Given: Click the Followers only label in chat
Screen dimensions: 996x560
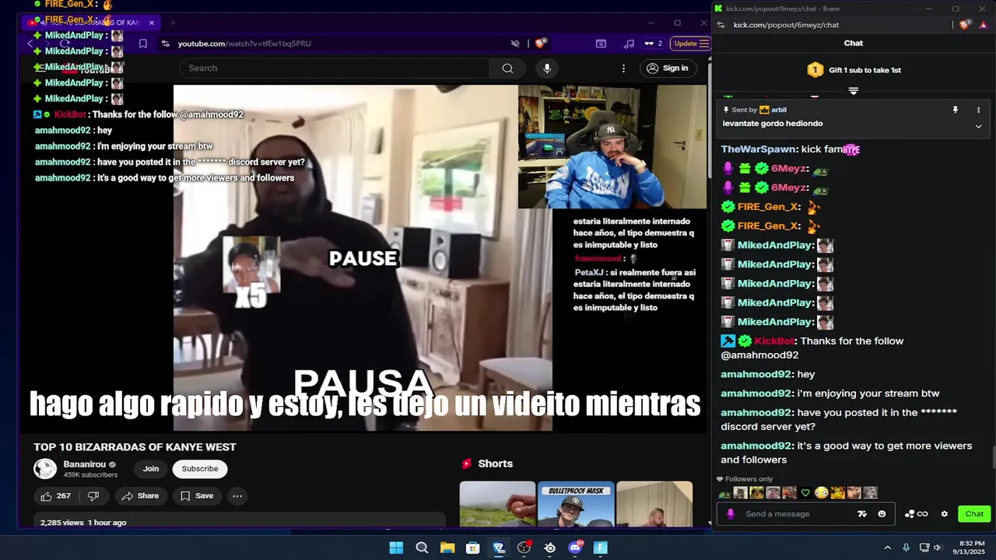Looking at the screenshot, I should pos(745,479).
